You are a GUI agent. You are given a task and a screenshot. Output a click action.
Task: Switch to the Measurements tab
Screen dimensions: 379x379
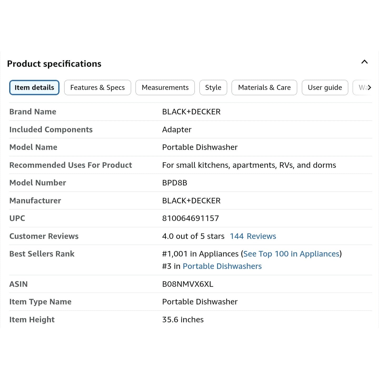165,87
